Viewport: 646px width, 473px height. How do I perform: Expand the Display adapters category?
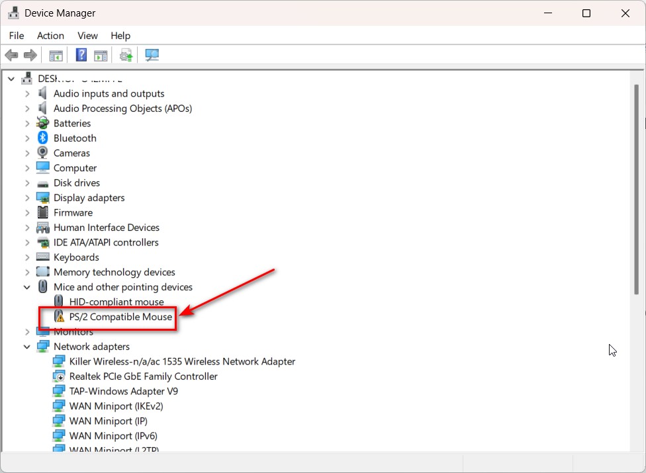(27, 198)
